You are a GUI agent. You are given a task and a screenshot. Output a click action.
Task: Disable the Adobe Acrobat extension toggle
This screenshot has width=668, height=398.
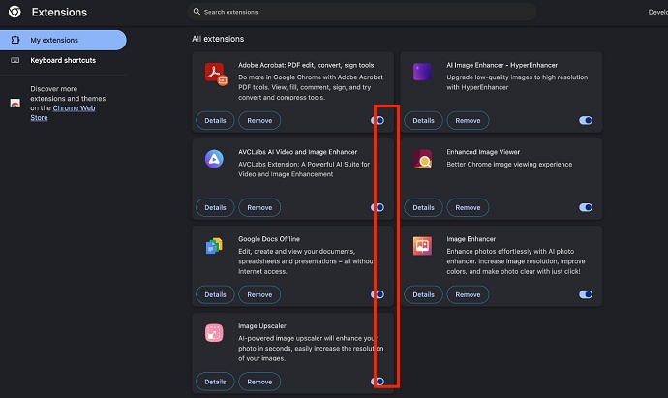tap(378, 121)
